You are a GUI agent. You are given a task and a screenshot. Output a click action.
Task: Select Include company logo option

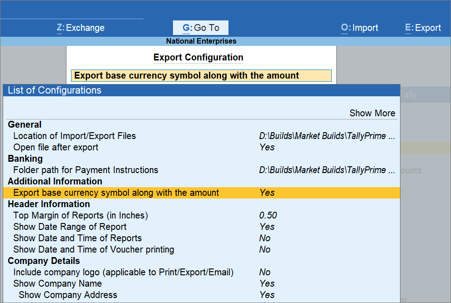pyautogui.click(x=201, y=272)
